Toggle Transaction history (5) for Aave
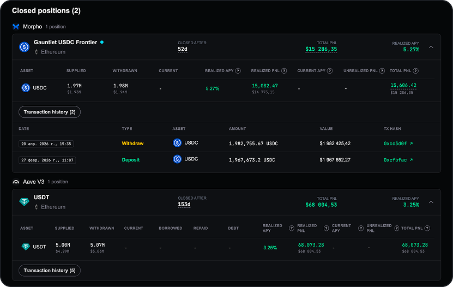Screen dimensions: 453x287 point(50,271)
